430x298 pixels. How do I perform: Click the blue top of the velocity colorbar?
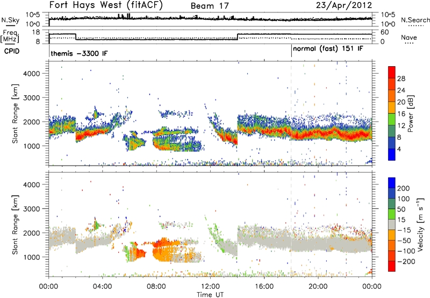(392, 182)
